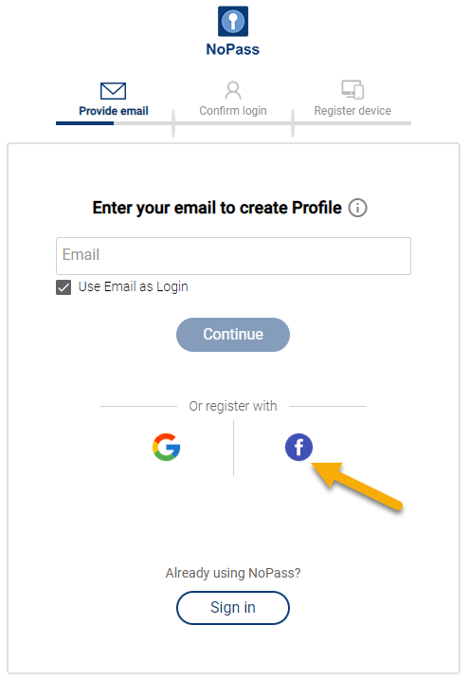Click the blue progress bar under Provide email
The height and width of the screenshot is (699, 469).
84,123
